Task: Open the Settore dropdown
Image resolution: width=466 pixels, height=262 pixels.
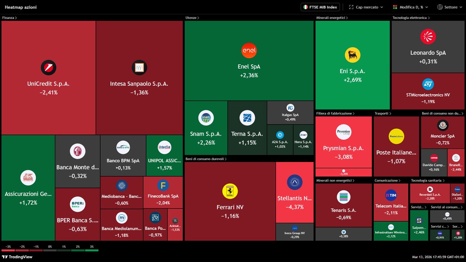Action: coord(449,7)
